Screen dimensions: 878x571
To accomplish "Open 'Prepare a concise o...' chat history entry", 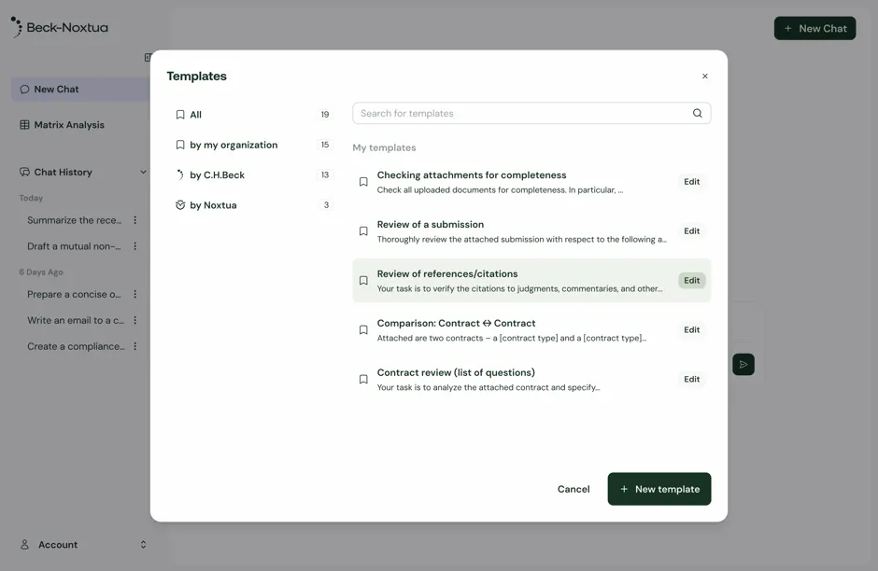I will (x=75, y=294).
